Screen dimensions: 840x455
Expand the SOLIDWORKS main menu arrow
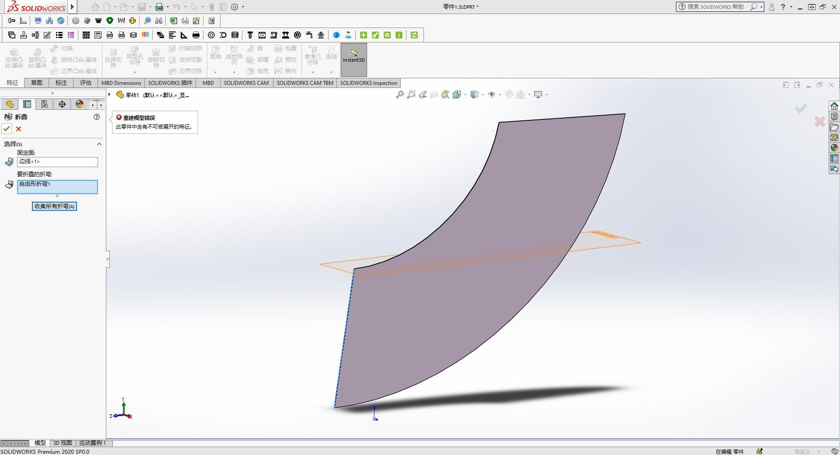(x=73, y=7)
